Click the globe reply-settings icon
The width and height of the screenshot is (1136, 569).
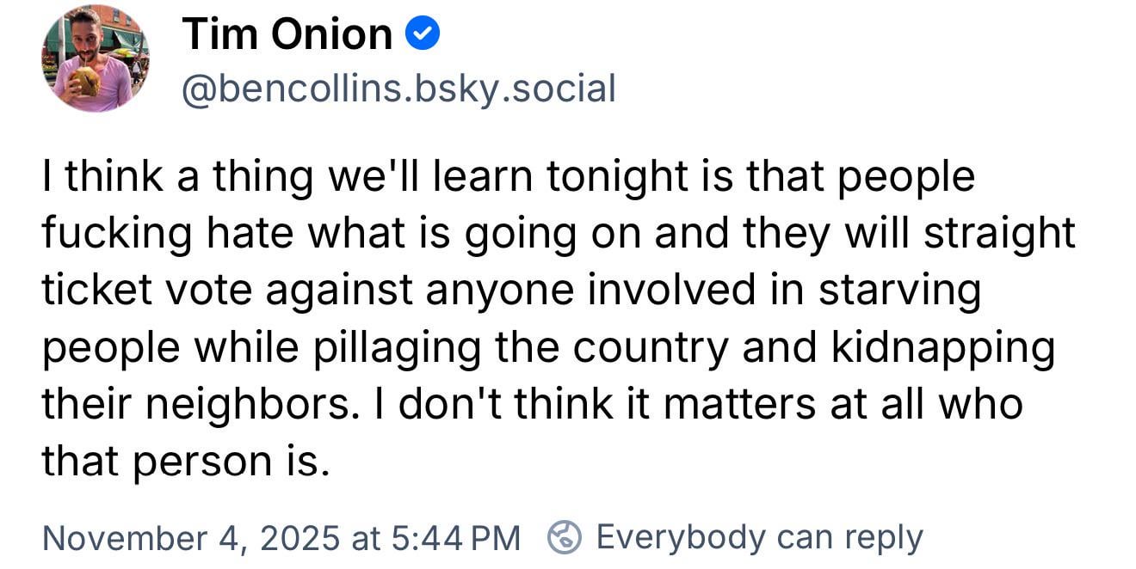point(565,538)
